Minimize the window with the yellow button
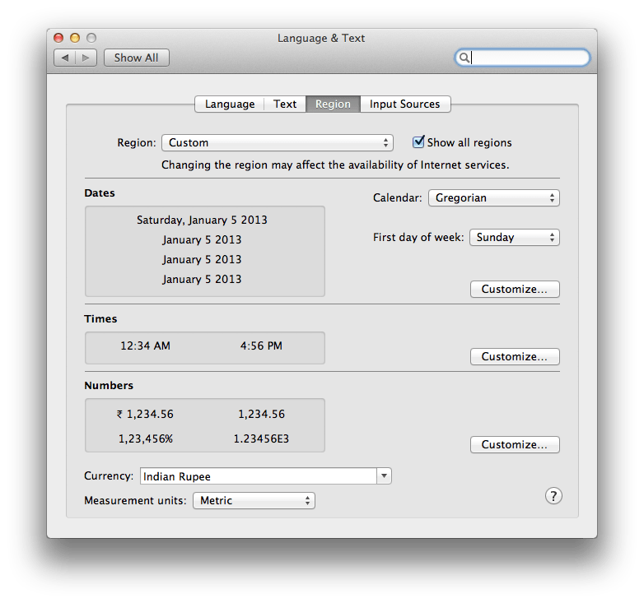Image resolution: width=644 pixels, height=603 pixels. click(x=75, y=38)
